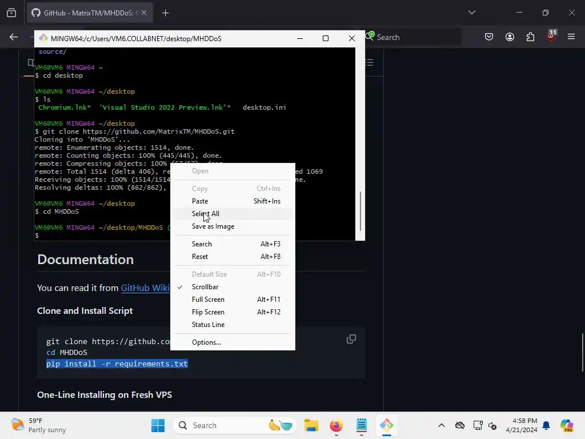Click the 'cd MHDDoS' line in code block
585x439 pixels.
point(67,352)
